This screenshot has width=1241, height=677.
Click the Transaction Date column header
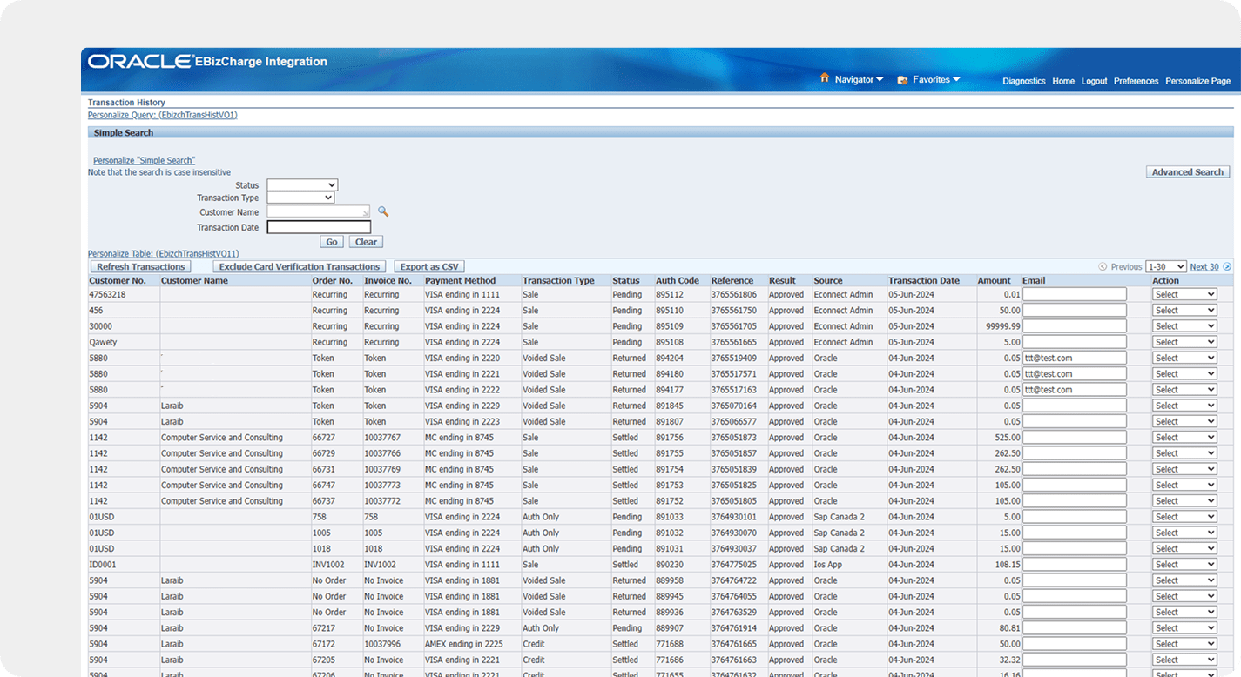(924, 281)
